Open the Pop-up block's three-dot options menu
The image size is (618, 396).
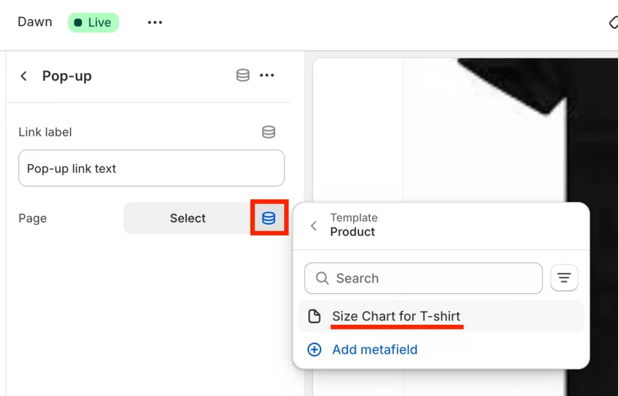[267, 75]
